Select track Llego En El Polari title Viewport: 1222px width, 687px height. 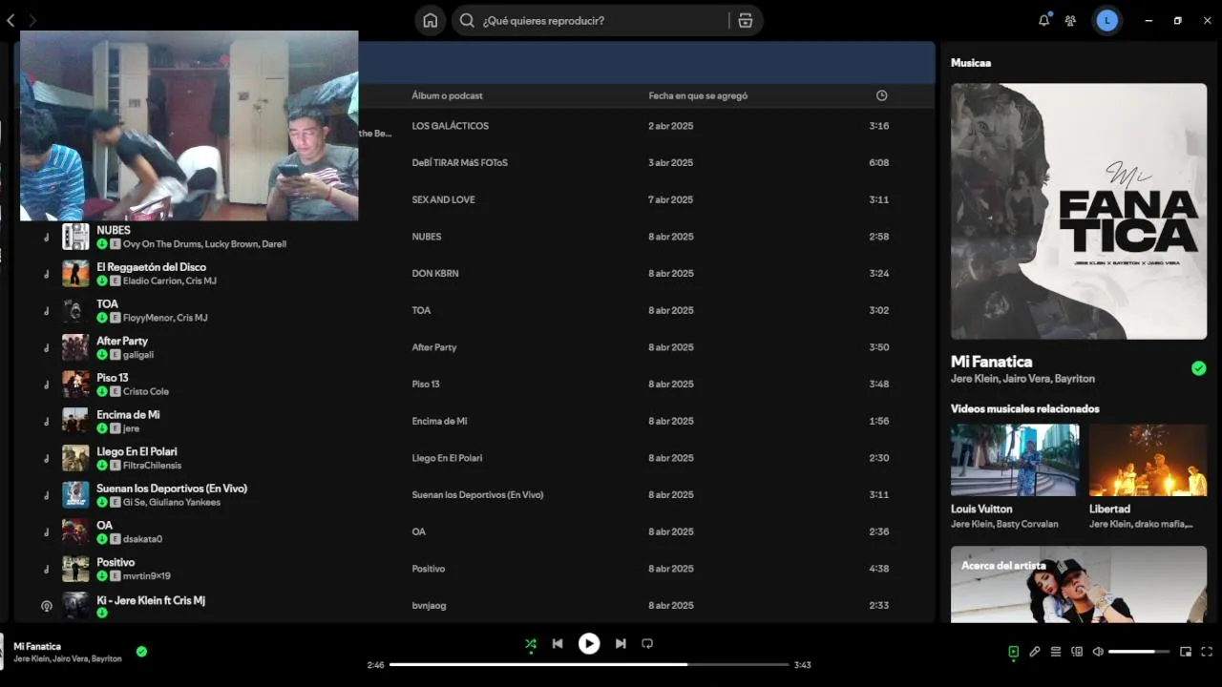137,451
